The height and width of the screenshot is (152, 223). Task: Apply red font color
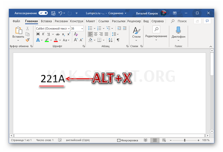pyautogui.click(x=56, y=40)
